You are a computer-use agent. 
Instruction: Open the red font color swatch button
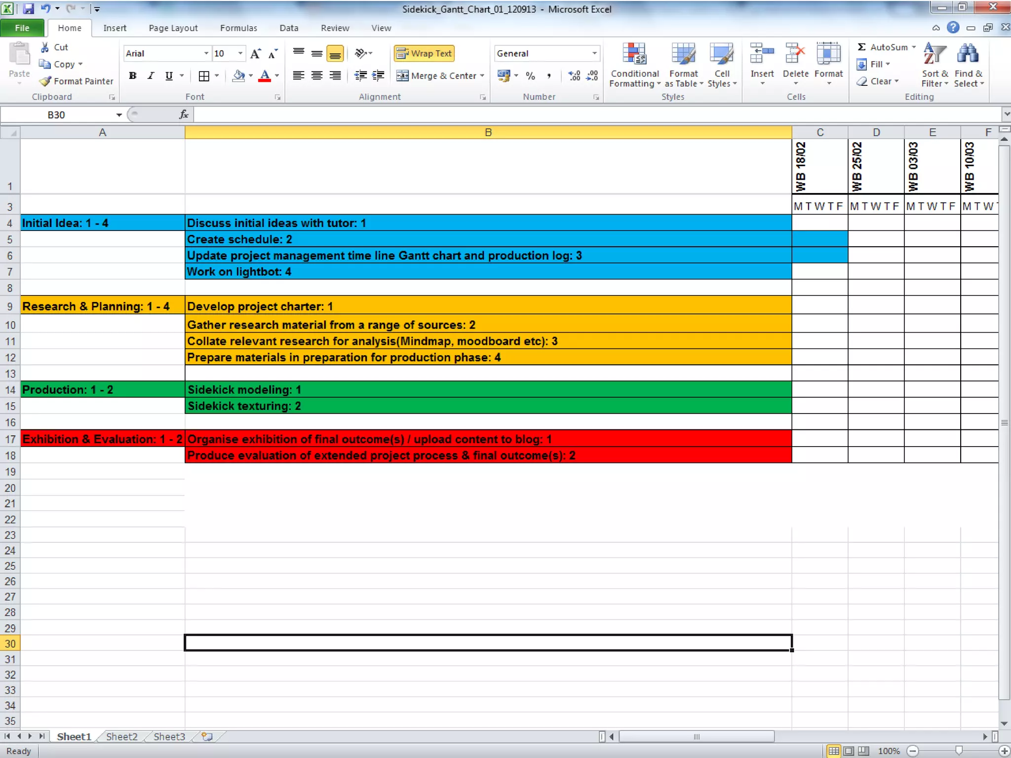[x=265, y=76]
